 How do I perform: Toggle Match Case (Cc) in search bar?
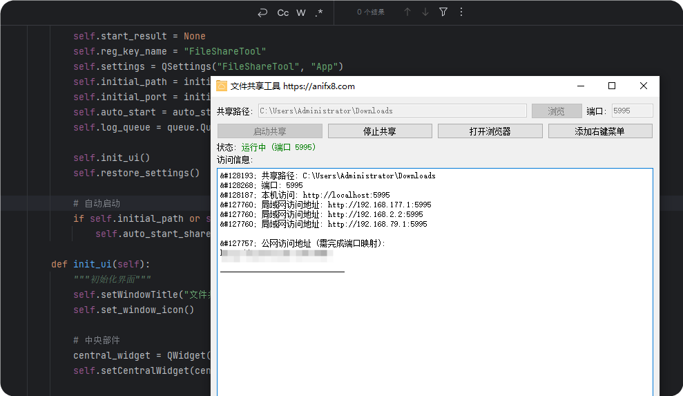pyautogui.click(x=283, y=12)
